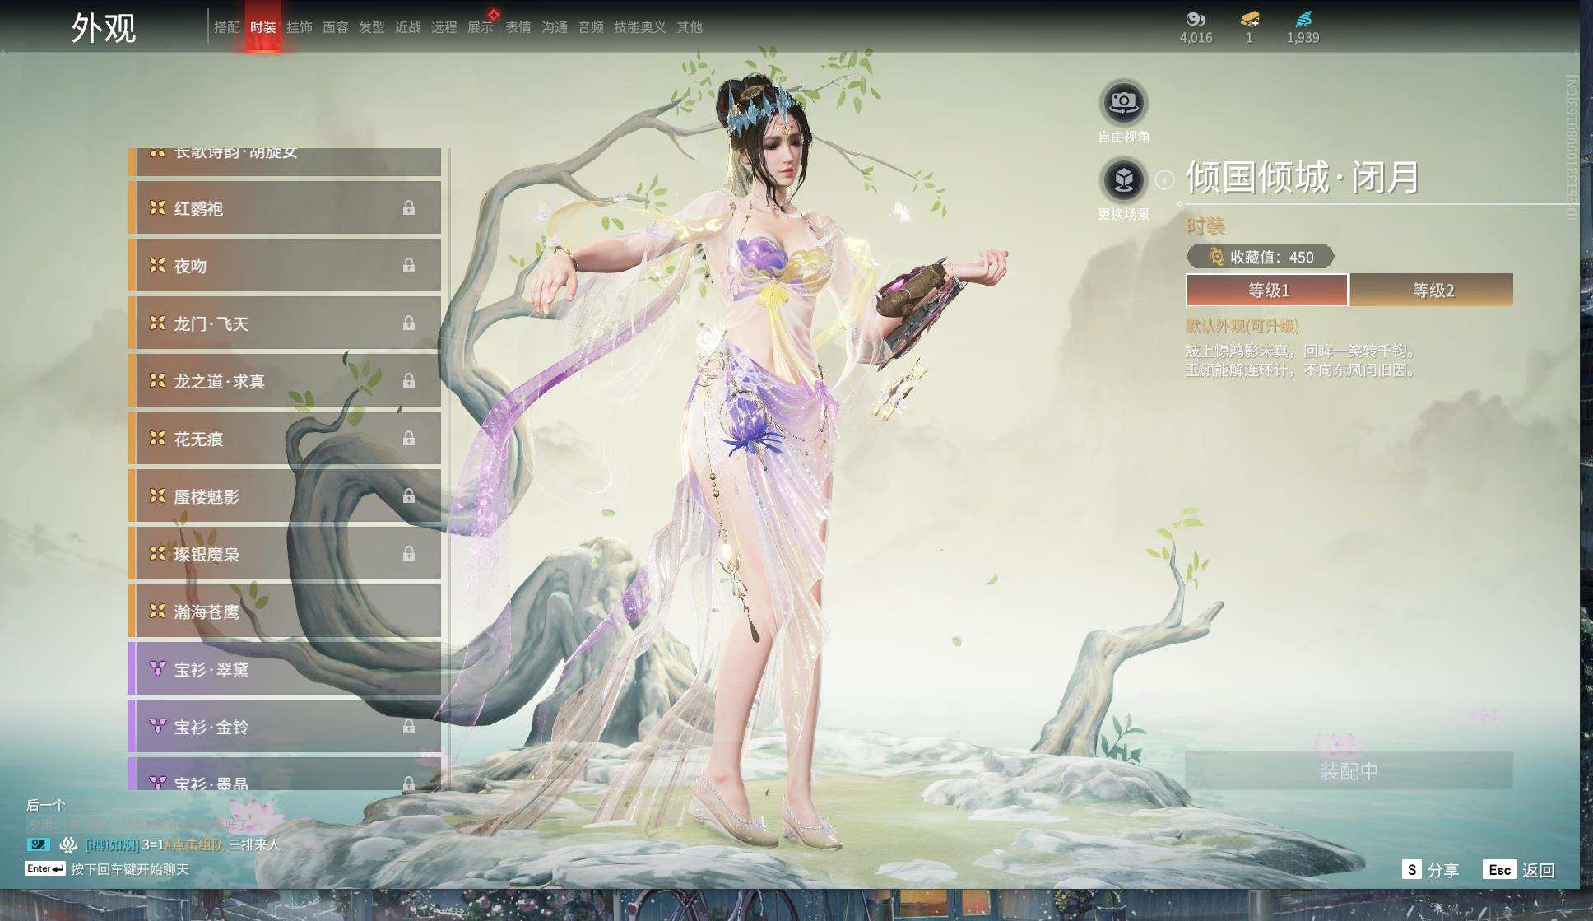Click the 4,016 currency amount
The height and width of the screenshot is (921, 1593).
click(x=1196, y=38)
